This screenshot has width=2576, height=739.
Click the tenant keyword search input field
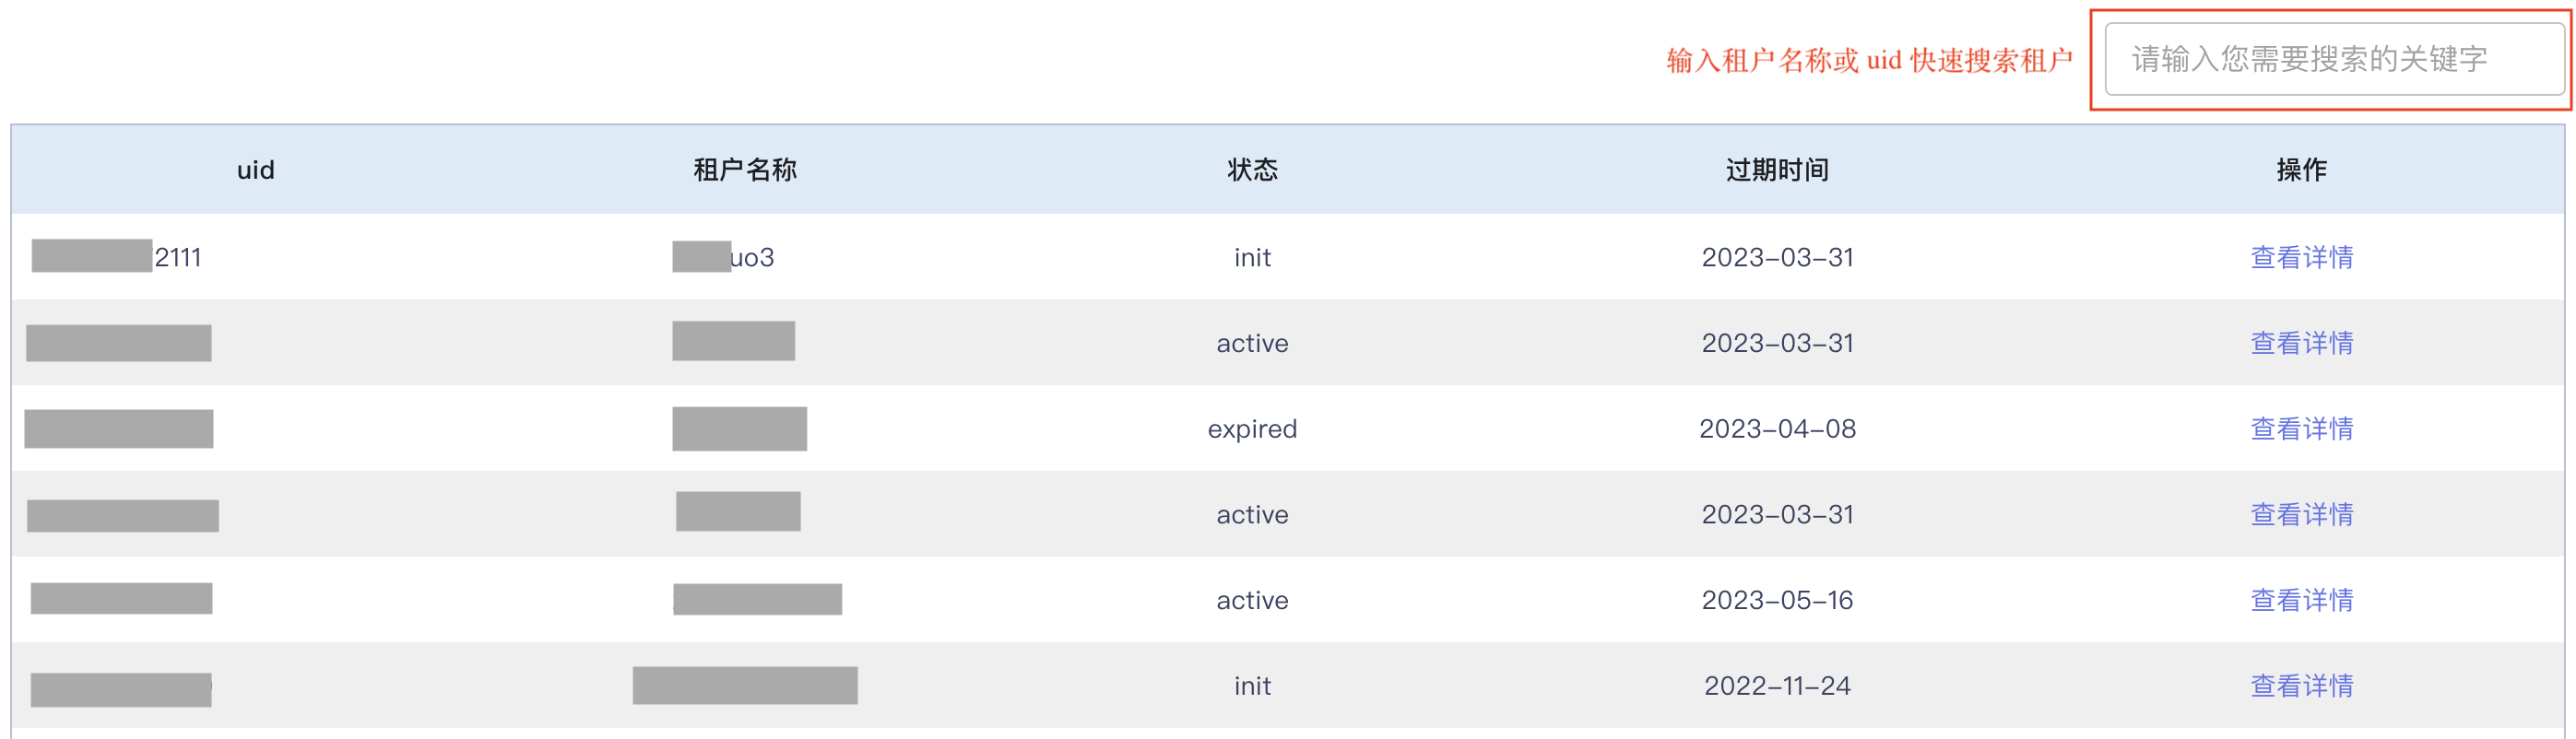point(2333,59)
